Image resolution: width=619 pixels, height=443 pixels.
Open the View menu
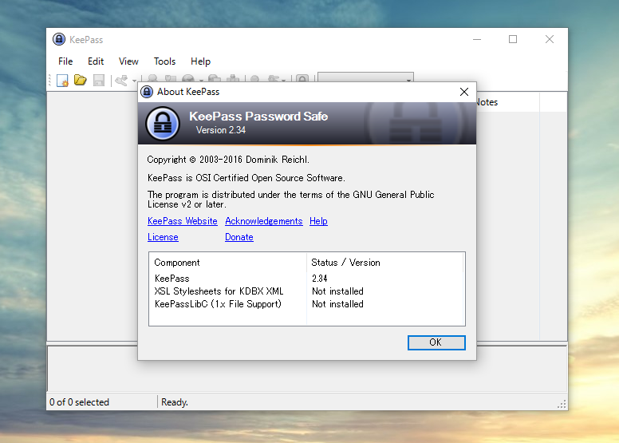[x=128, y=61]
